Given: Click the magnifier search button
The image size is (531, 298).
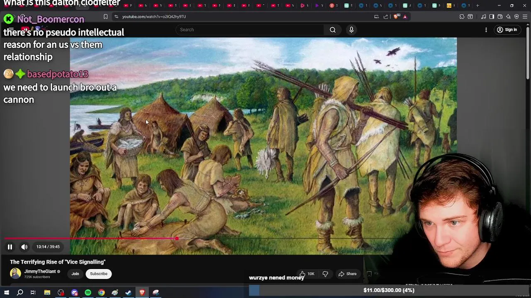Looking at the screenshot, I should tap(333, 30).
